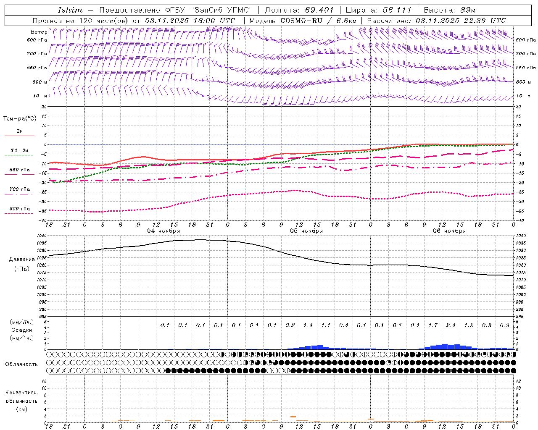Click the '1.4' precipitation value
Screen dimensions: 538x430
[308, 325]
